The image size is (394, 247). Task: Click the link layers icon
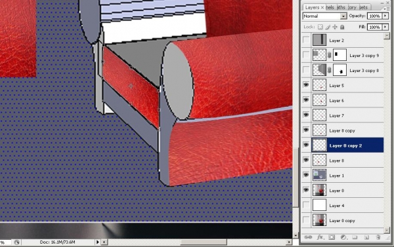(308, 237)
